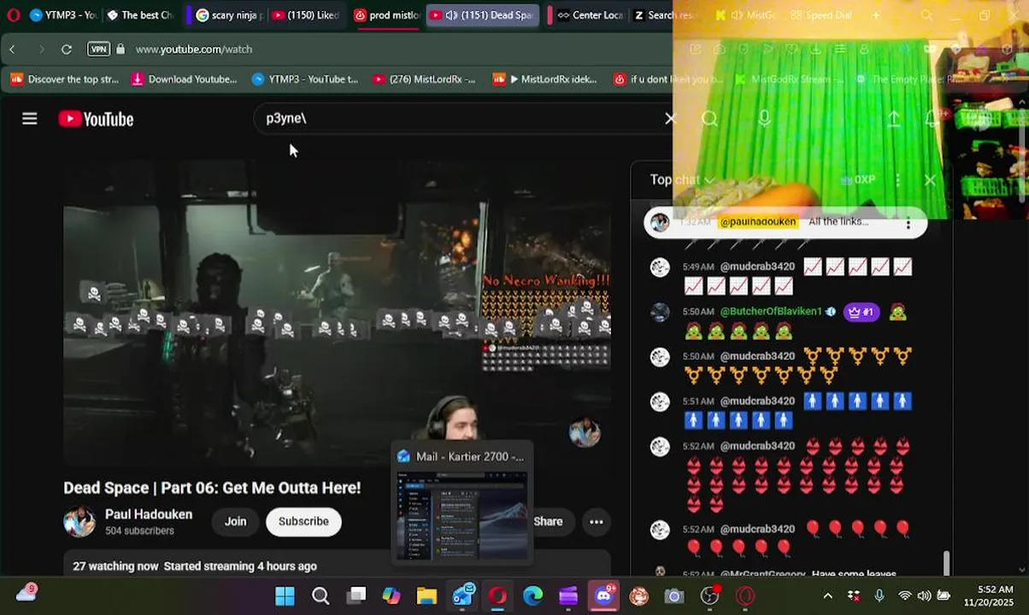
Task: Open video more actions three-dot button
Action: pos(597,521)
